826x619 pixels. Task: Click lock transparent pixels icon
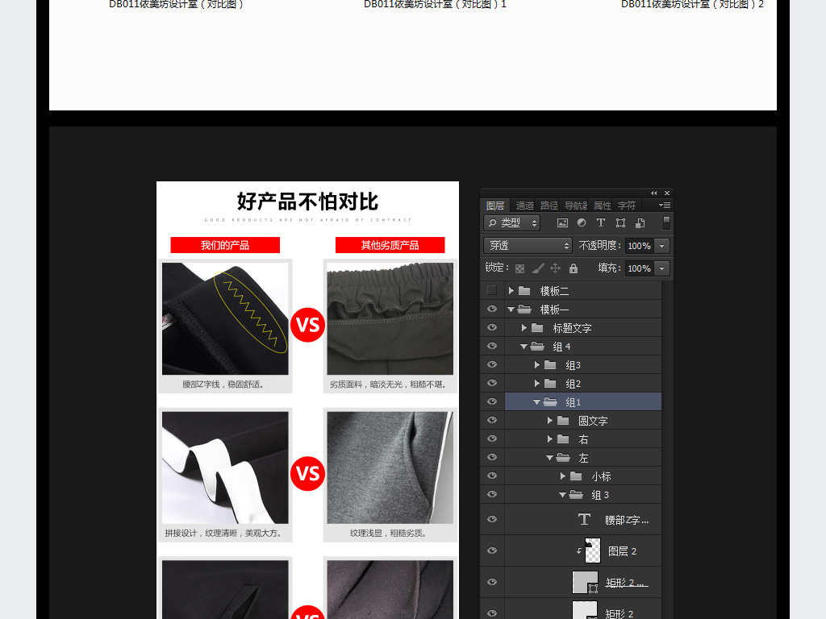coord(519,268)
